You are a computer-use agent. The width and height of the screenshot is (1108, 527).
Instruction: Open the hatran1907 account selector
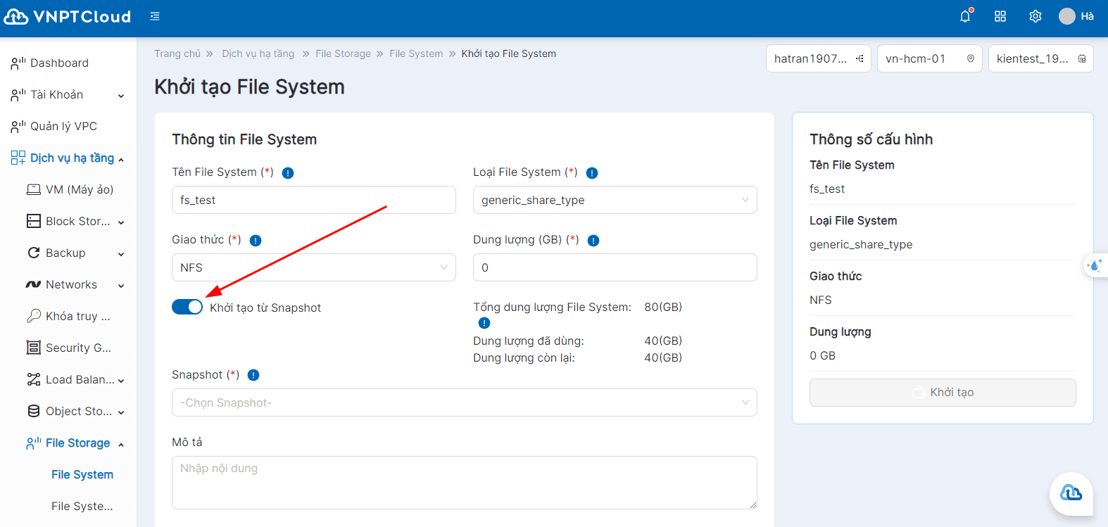click(819, 58)
